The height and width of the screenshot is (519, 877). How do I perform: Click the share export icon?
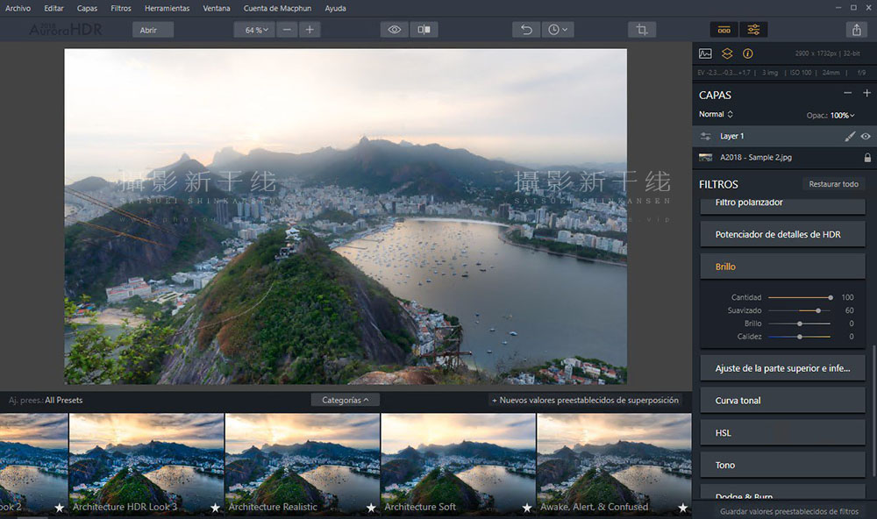tap(856, 30)
